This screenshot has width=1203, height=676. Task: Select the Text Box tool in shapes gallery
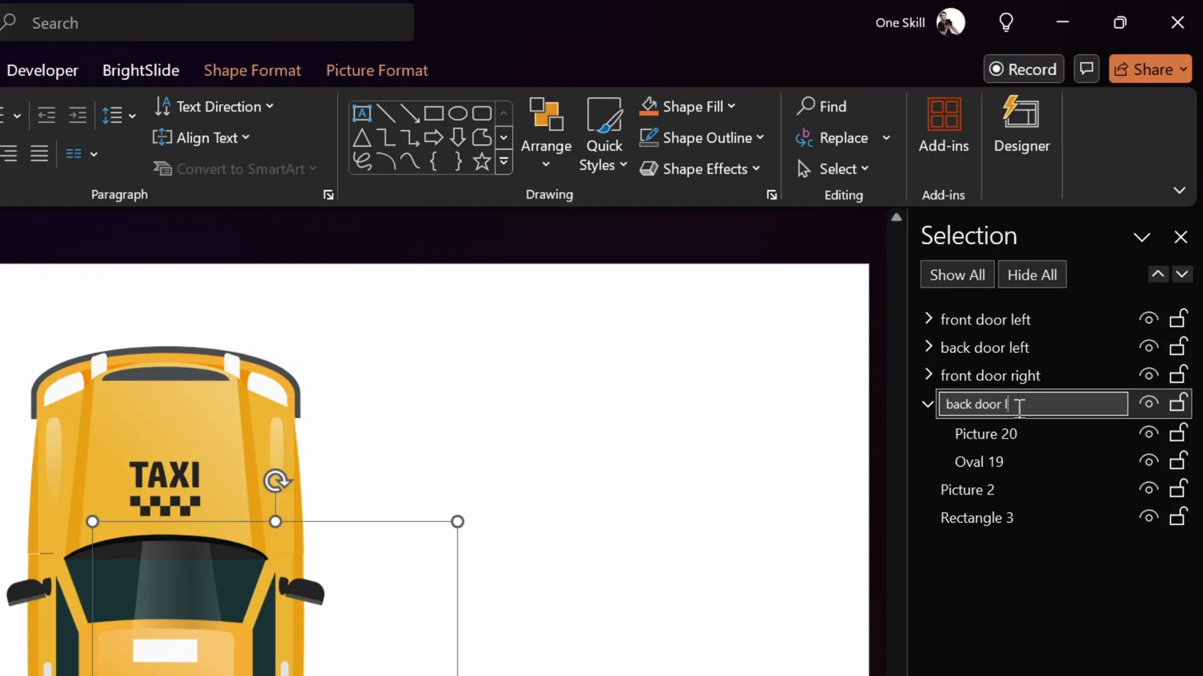tap(362, 113)
